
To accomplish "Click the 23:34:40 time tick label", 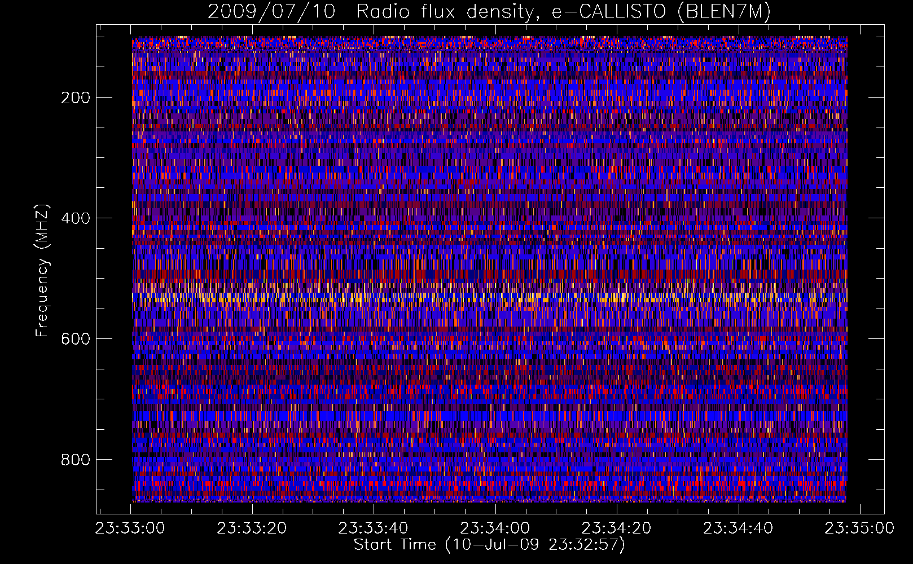I will [738, 528].
